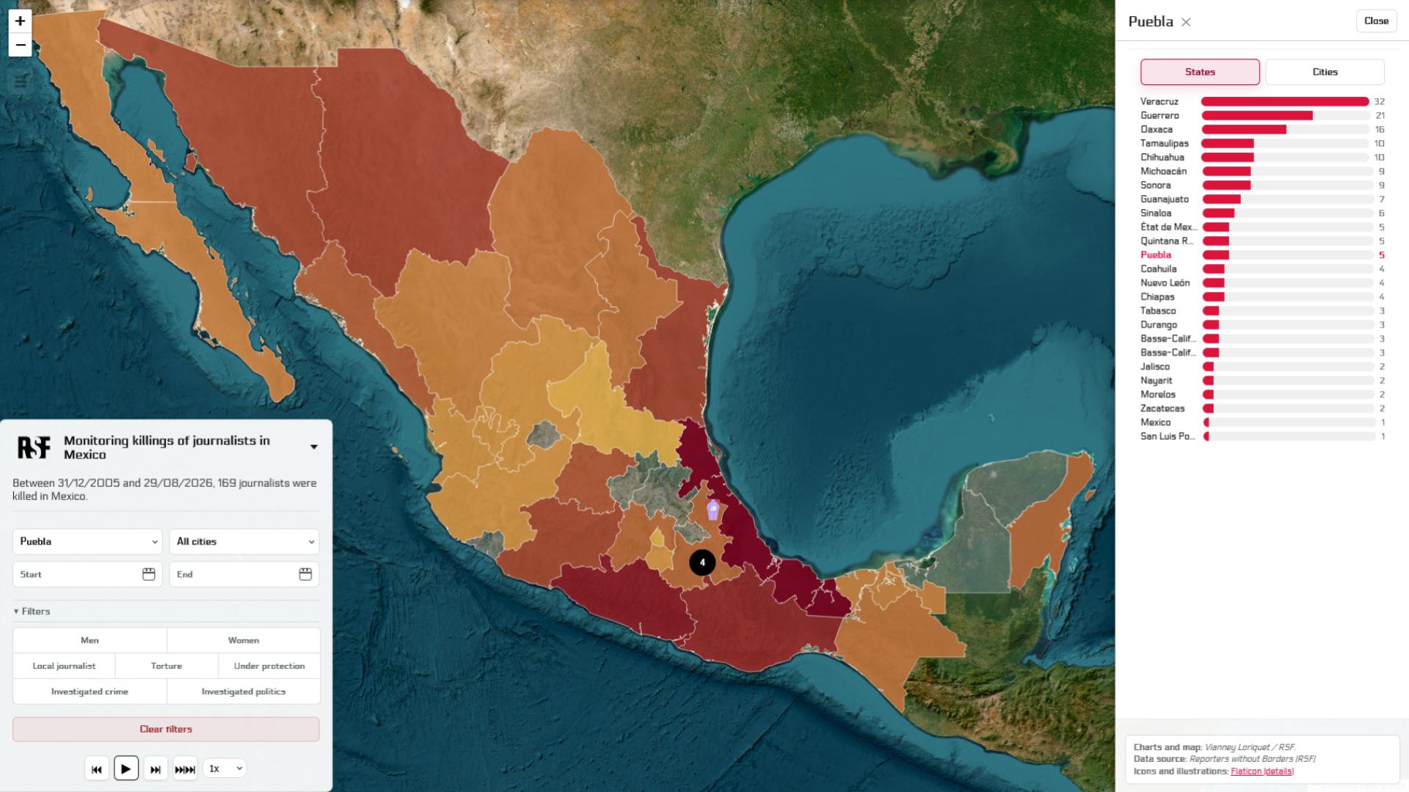Switch to the States tab

[x=1200, y=72]
